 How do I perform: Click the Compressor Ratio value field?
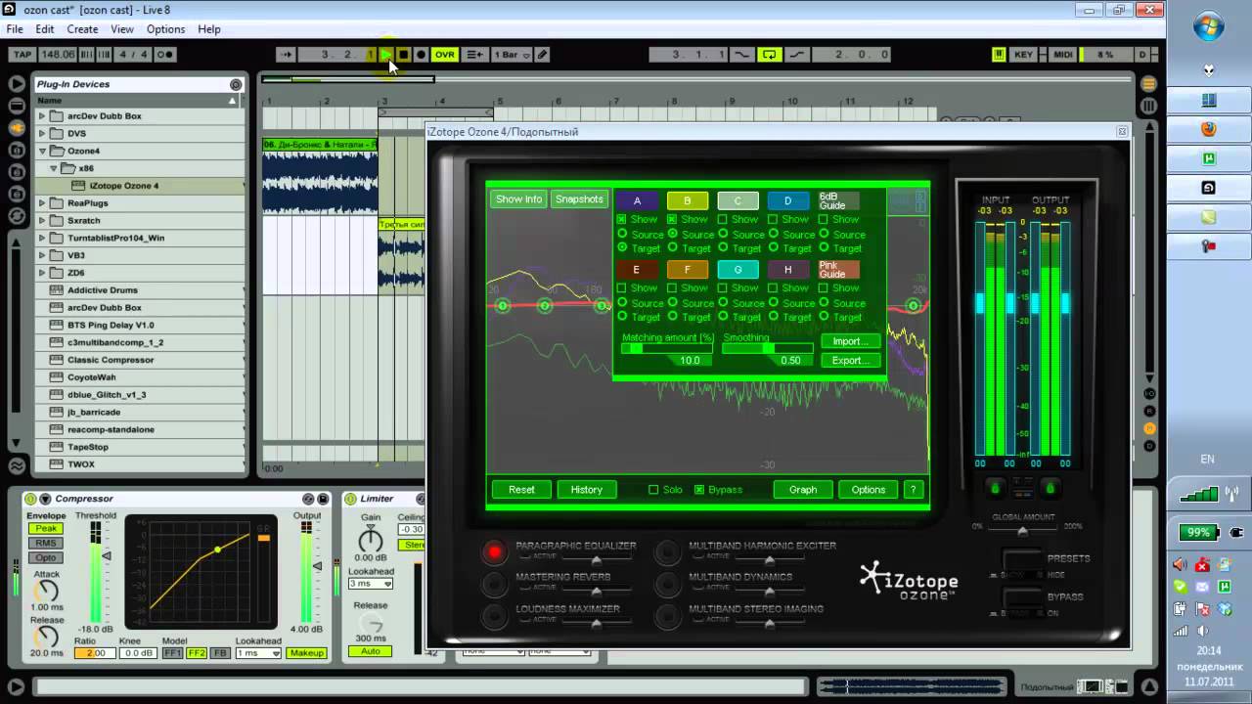(x=94, y=653)
